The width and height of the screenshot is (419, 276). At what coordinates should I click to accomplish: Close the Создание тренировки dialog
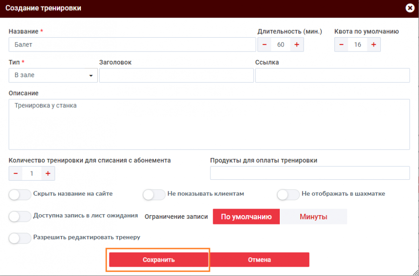point(410,8)
